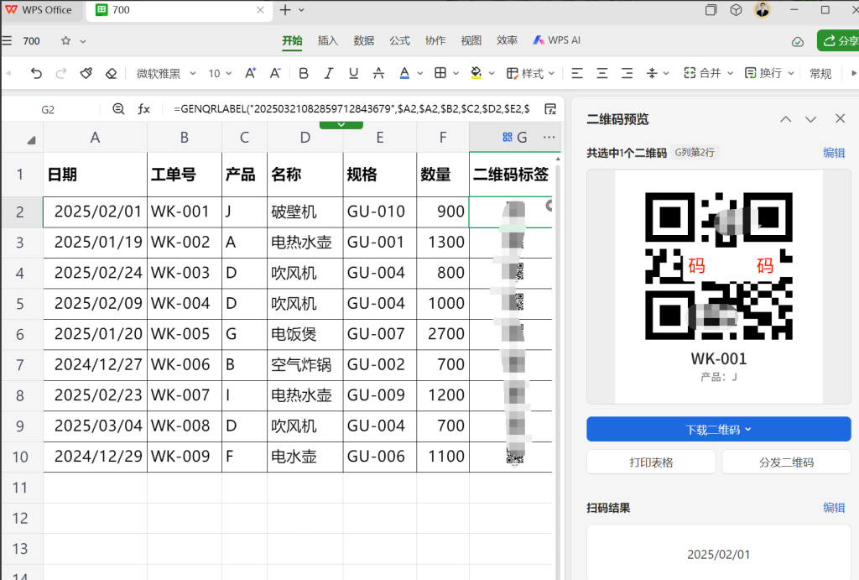Screen dimensions: 859x580
Task: Toggle underline formatting
Action: 353,73
